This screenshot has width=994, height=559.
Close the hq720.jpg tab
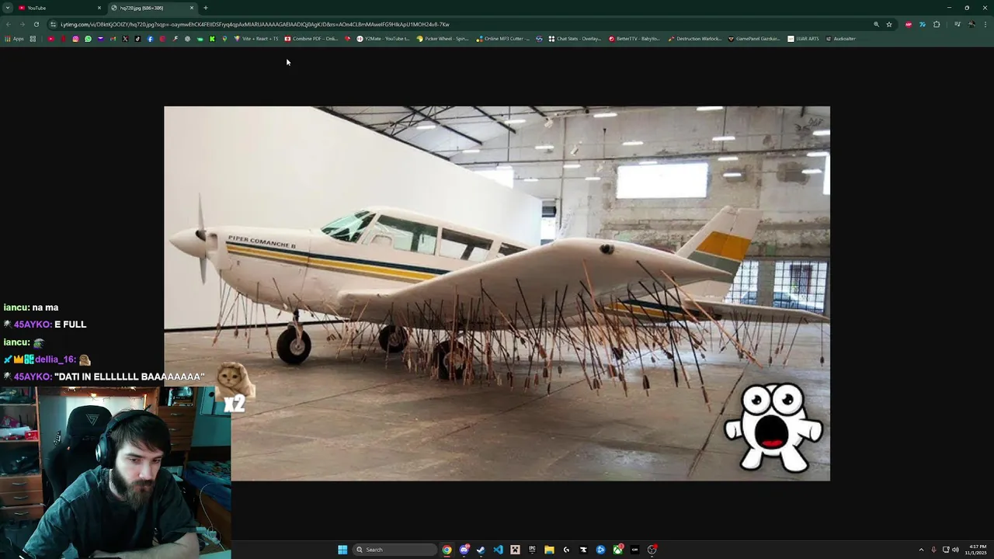(192, 8)
